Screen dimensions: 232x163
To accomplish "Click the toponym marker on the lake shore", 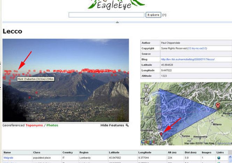I will point(30,98).
